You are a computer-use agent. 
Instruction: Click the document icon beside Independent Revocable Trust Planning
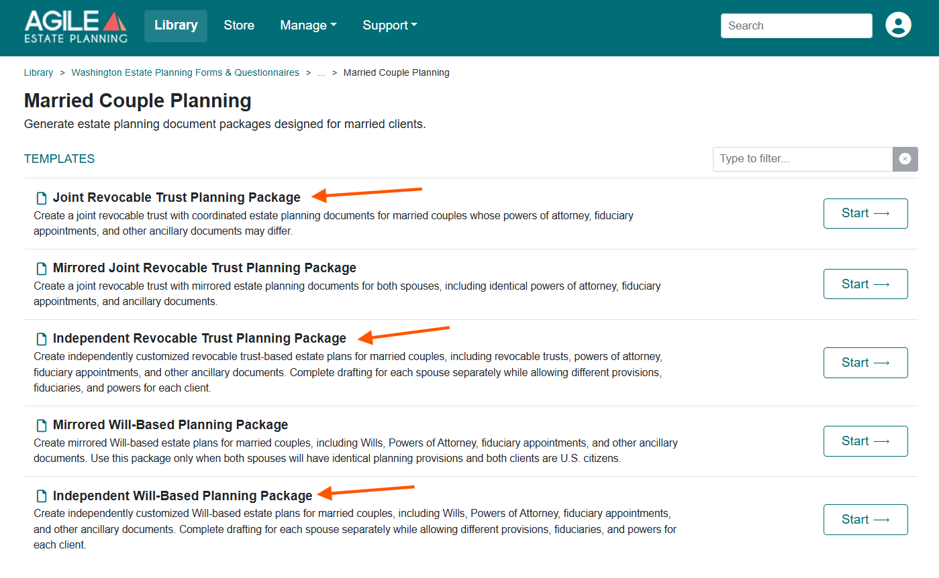(x=42, y=339)
